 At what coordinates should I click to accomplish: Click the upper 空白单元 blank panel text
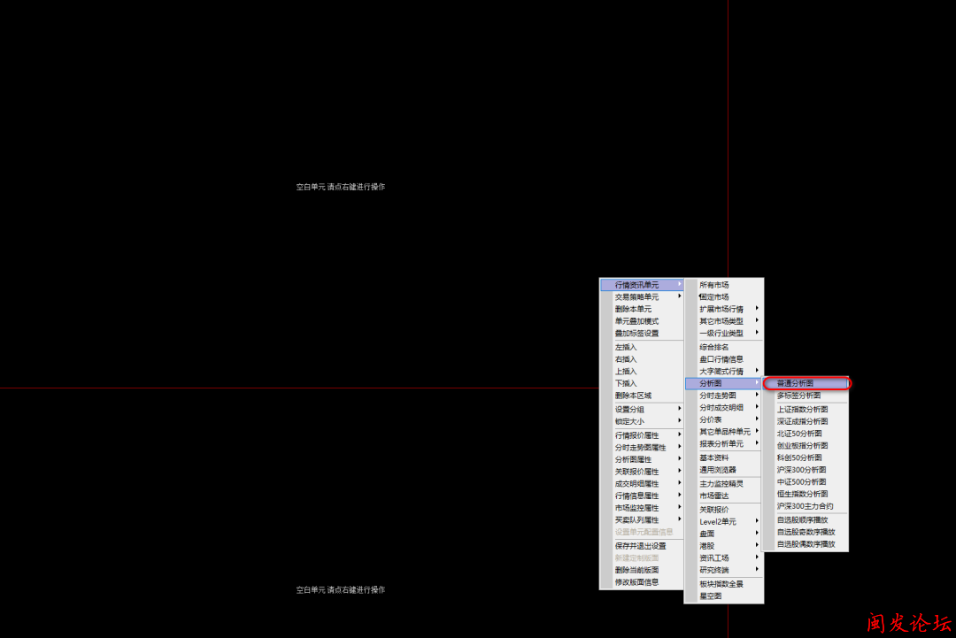click(x=341, y=187)
